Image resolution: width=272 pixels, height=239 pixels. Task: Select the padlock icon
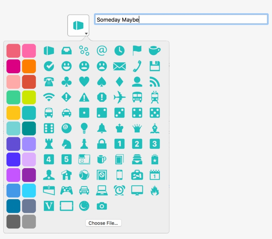pyautogui.click(x=102, y=144)
